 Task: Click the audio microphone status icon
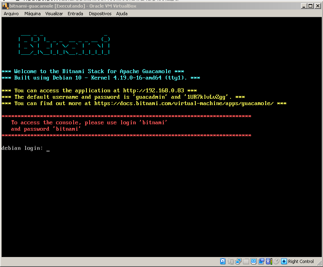[231, 261]
